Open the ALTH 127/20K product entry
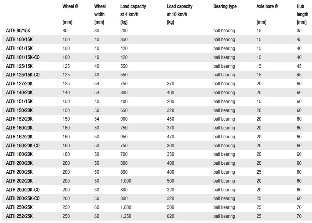This screenshot has height=223, width=312. [19, 84]
